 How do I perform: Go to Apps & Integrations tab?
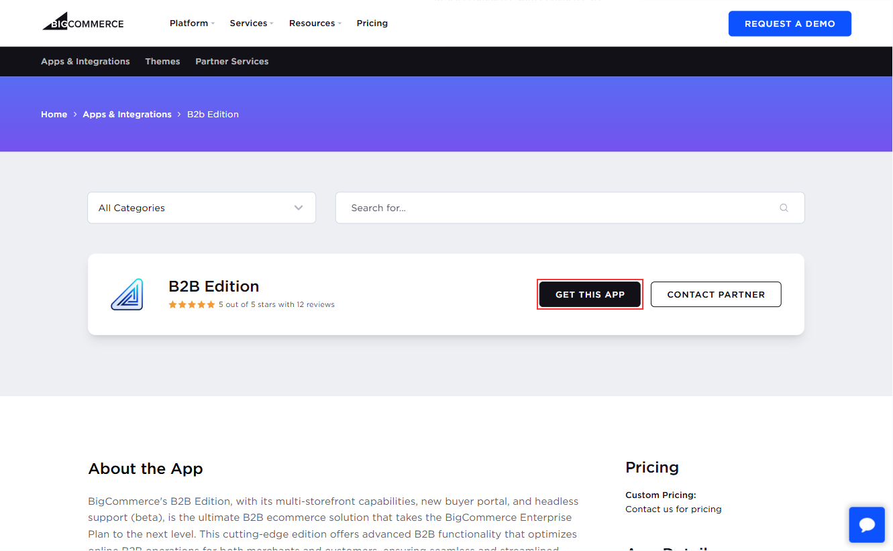coord(85,61)
